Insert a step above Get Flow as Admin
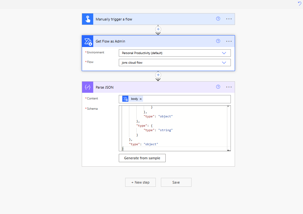The width and height of the screenshot is (303, 214). click(158, 29)
